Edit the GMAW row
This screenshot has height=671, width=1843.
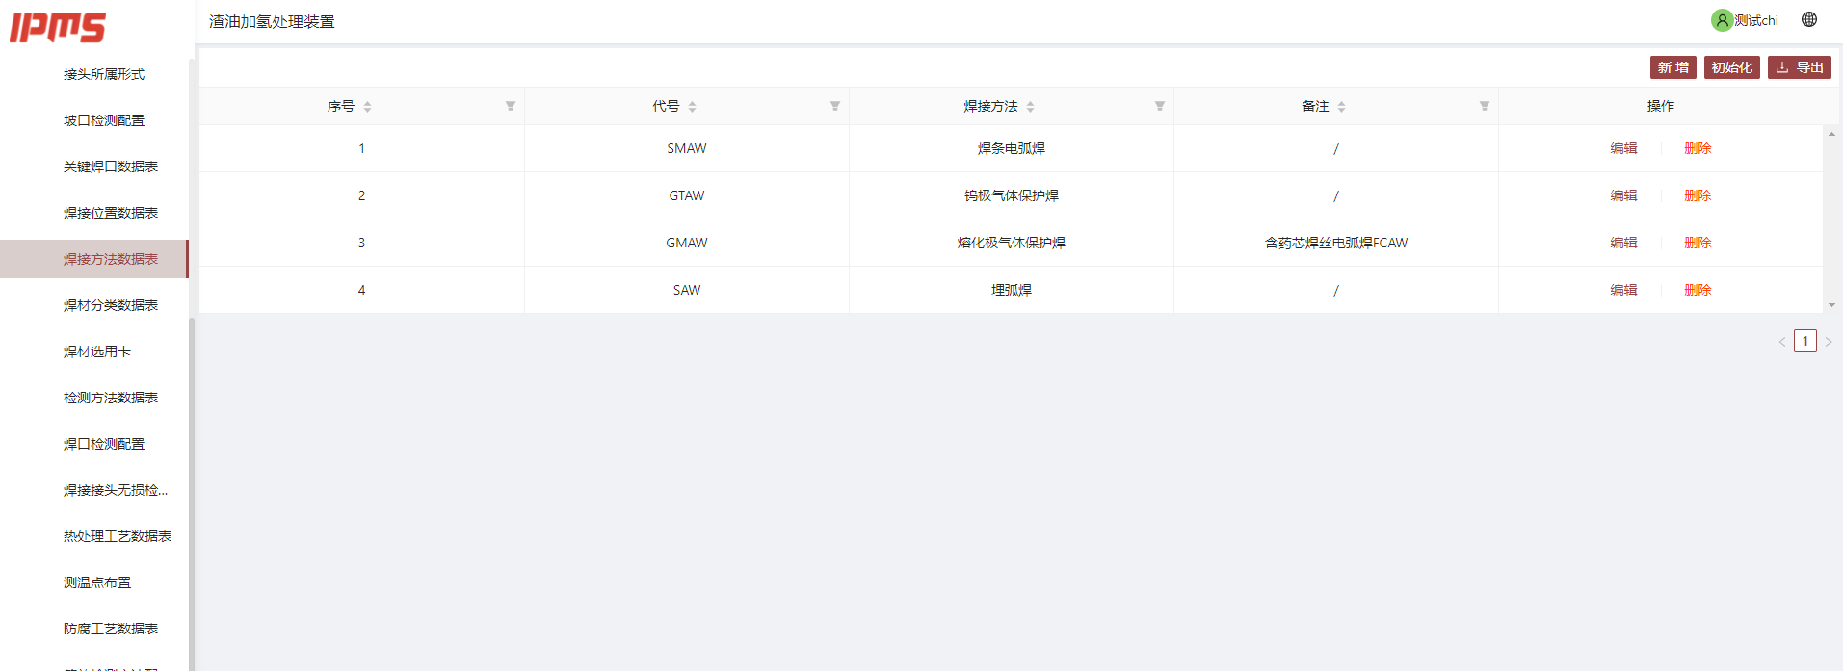point(1623,243)
